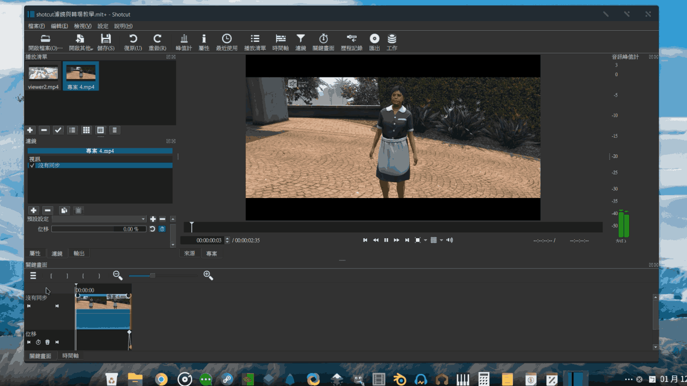Image resolution: width=687 pixels, height=386 pixels.
Task: Open the 工作 jobs toolbar icon
Action: coord(392,42)
